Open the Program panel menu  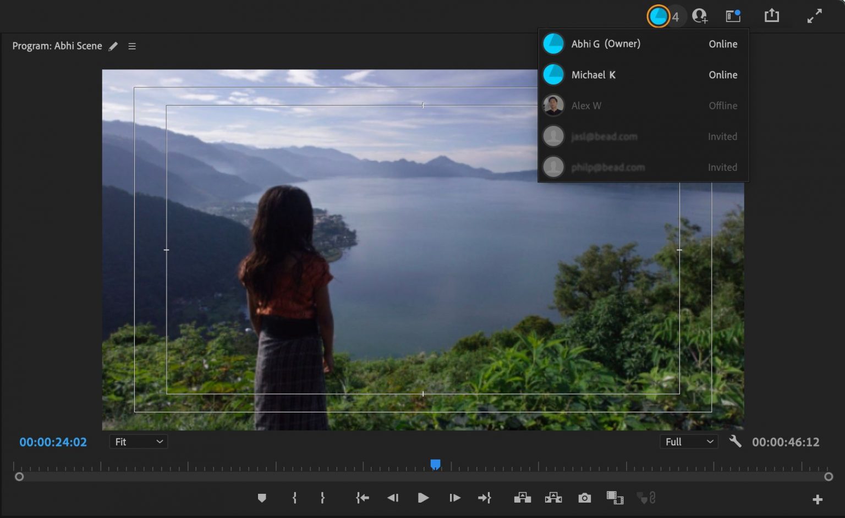(132, 46)
